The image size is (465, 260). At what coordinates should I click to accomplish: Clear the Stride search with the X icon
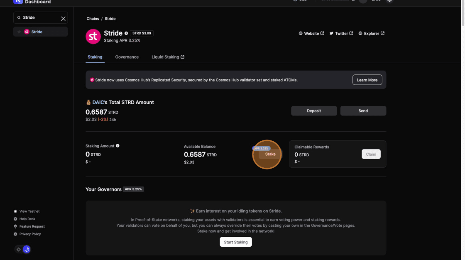(63, 18)
